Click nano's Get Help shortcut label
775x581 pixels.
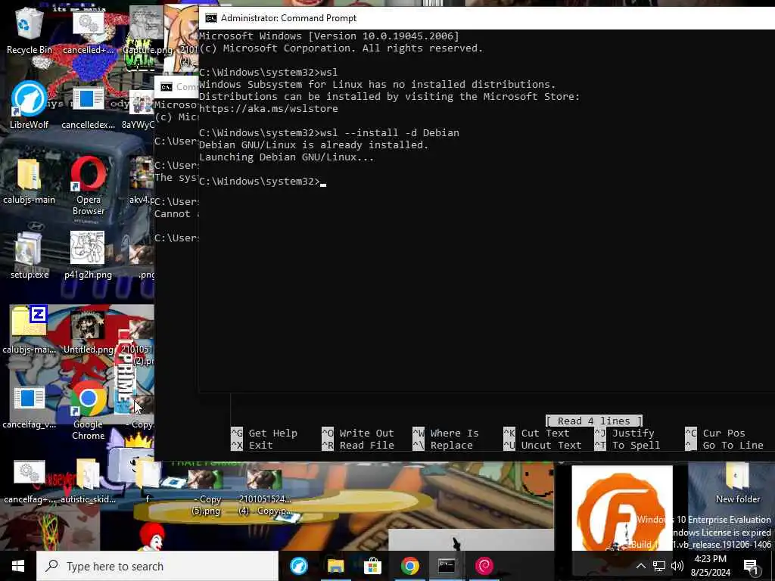click(272, 433)
